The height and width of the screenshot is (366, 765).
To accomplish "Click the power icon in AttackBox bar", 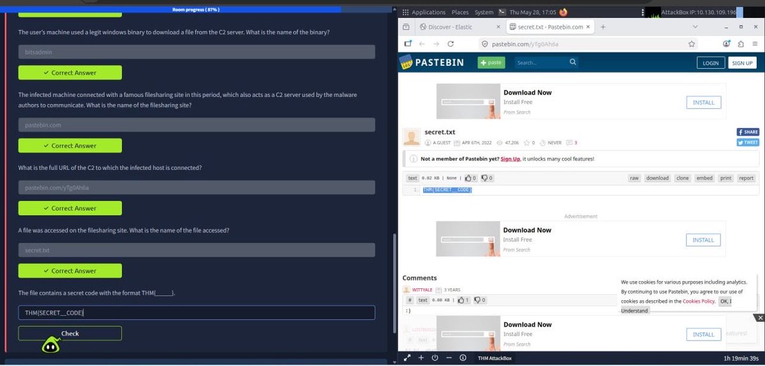I will tap(435, 358).
